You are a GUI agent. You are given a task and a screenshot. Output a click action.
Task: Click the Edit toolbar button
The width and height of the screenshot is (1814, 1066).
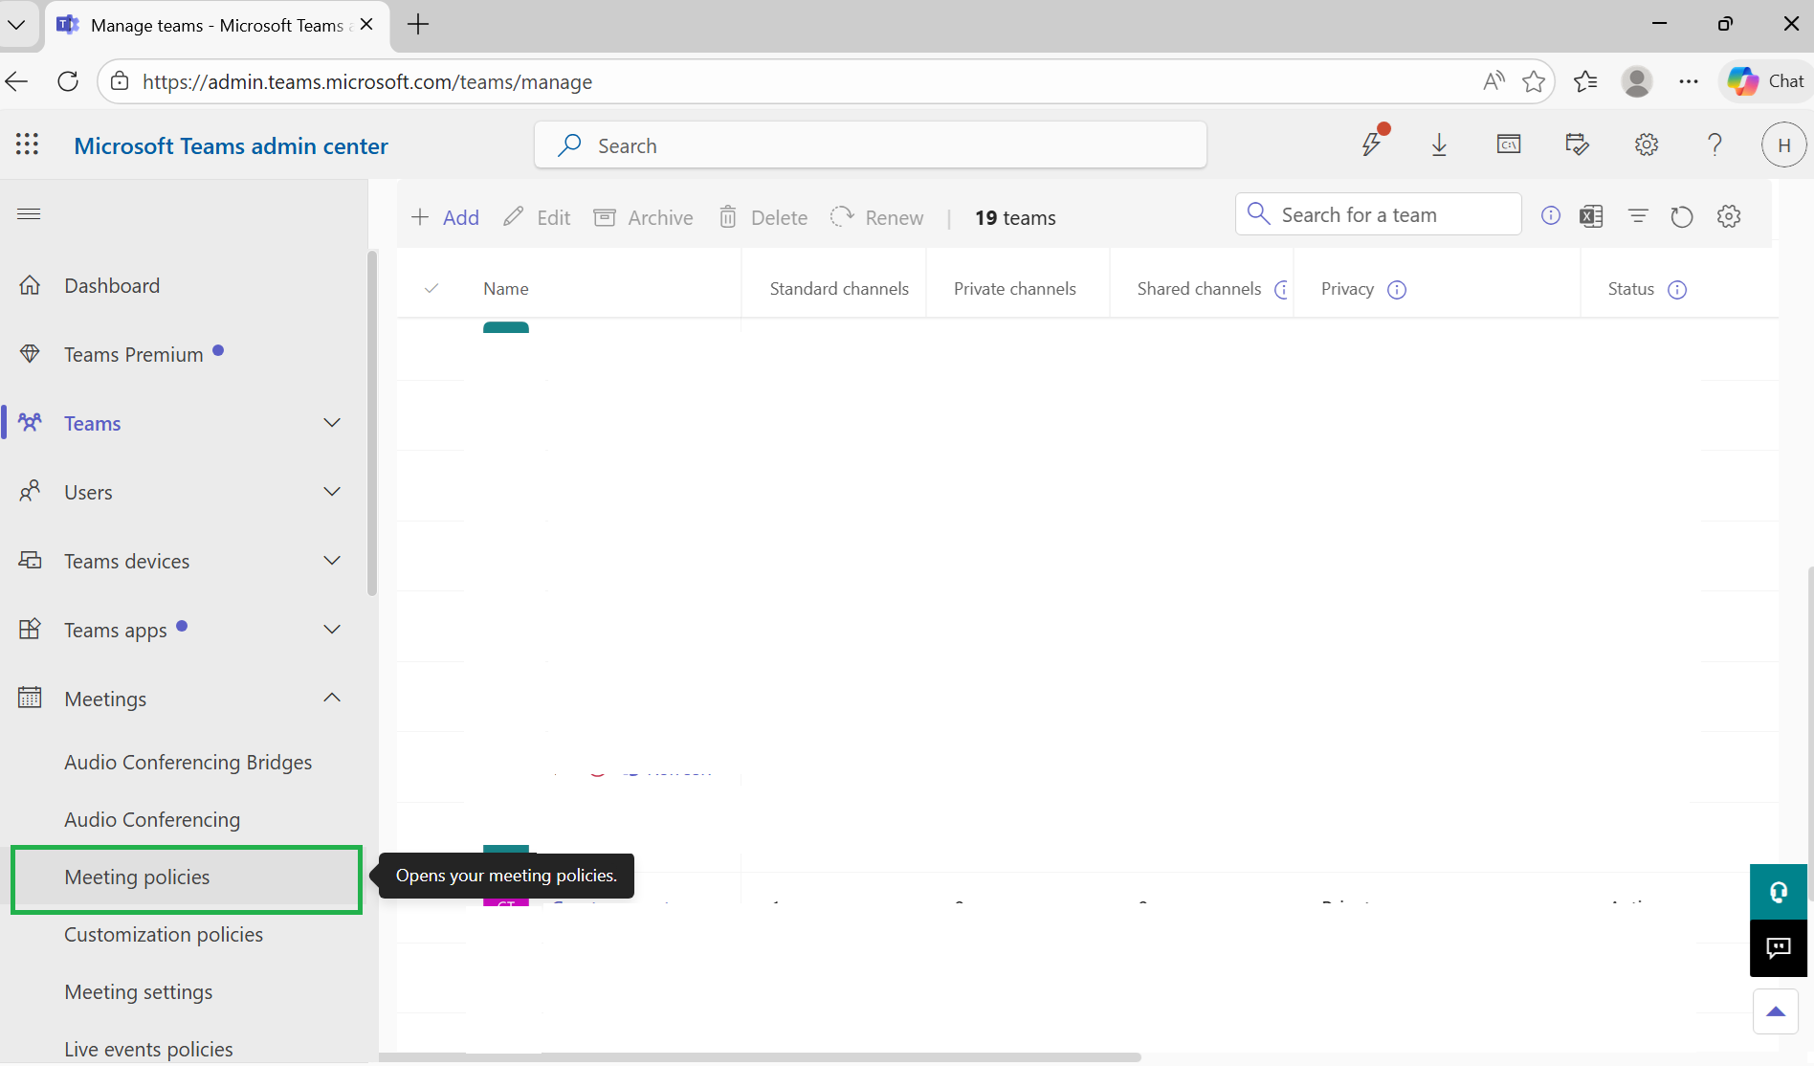coord(537,217)
